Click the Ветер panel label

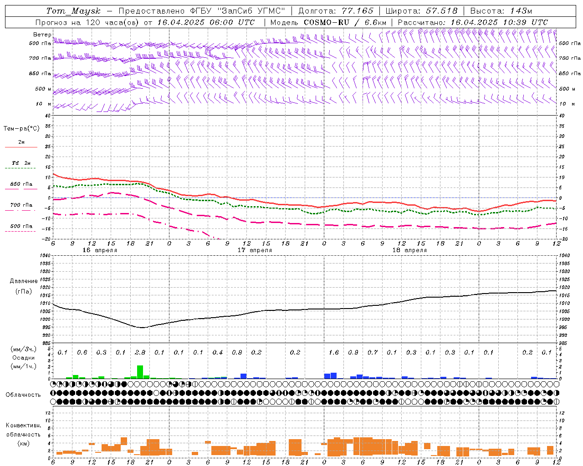(x=42, y=35)
